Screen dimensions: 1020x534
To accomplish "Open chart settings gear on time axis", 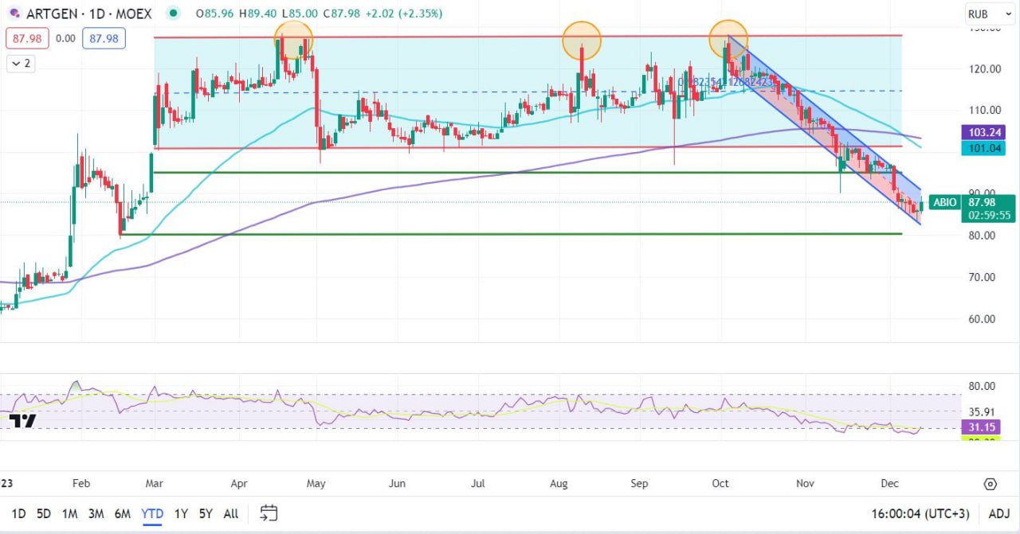I will click(x=990, y=484).
